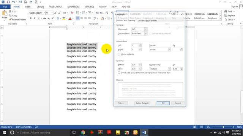
Task: Click the Bullets list icon
Action: pyautogui.click(x=77, y=13)
